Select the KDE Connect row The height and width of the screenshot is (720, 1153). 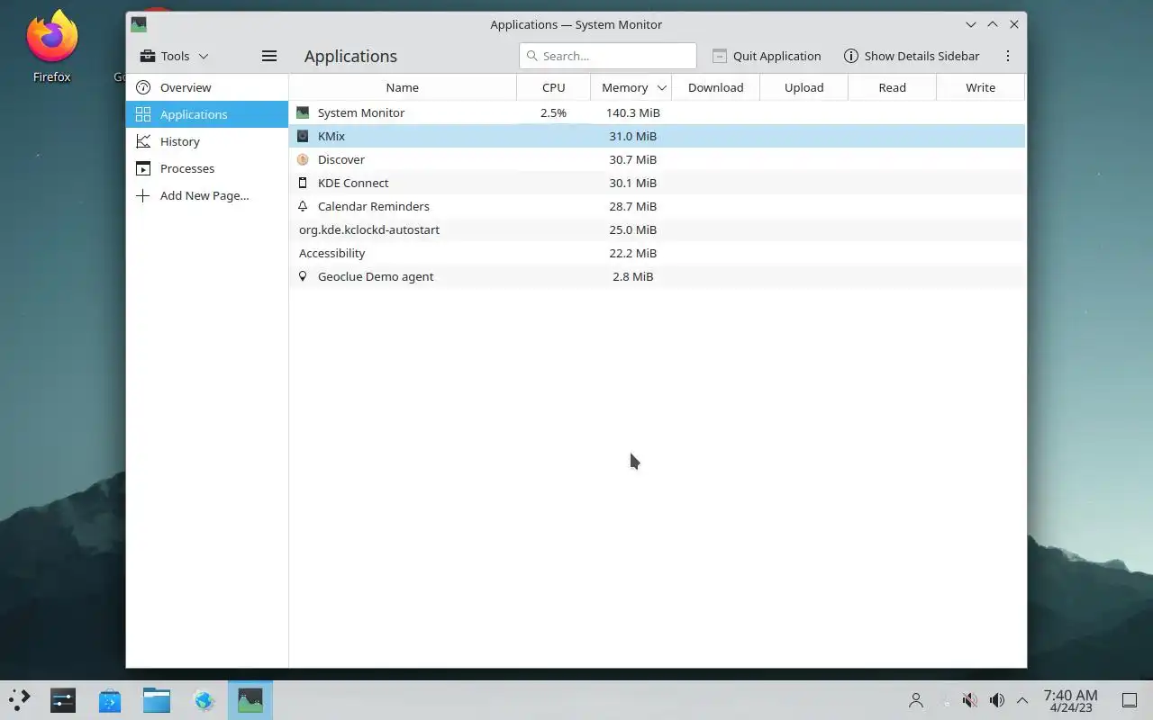tap(657, 183)
